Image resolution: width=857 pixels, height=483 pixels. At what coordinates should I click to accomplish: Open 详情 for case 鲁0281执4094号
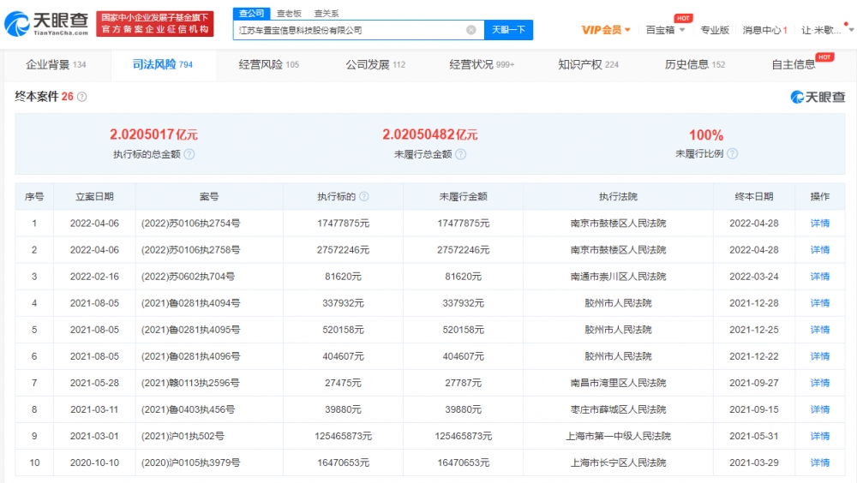[820, 302]
